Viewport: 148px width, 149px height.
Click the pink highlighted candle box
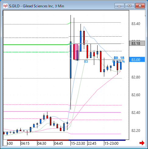click(x=76, y=52)
